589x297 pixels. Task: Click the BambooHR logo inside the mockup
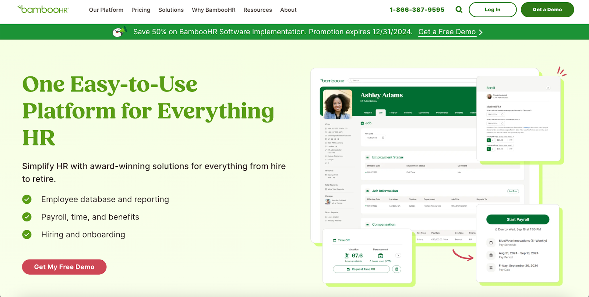[x=332, y=80]
